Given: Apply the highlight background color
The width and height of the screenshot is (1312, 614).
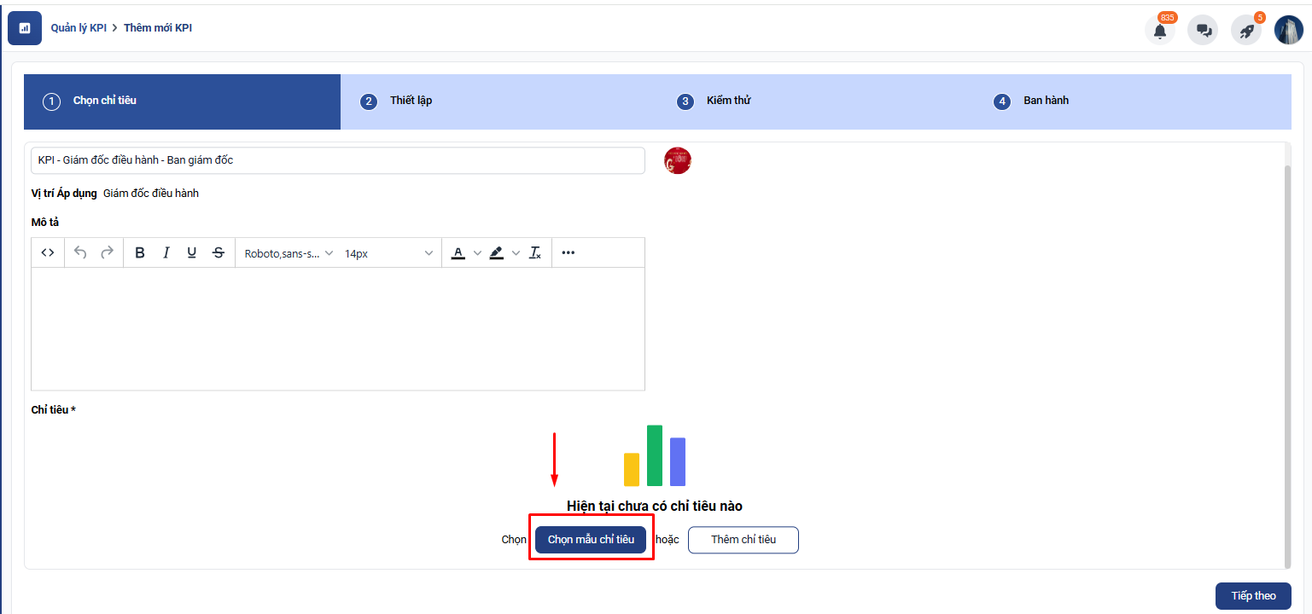Looking at the screenshot, I should [x=496, y=252].
